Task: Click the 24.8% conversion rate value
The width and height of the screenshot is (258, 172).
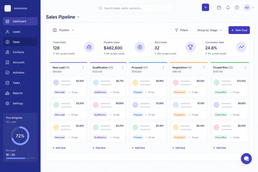Action: (211, 48)
